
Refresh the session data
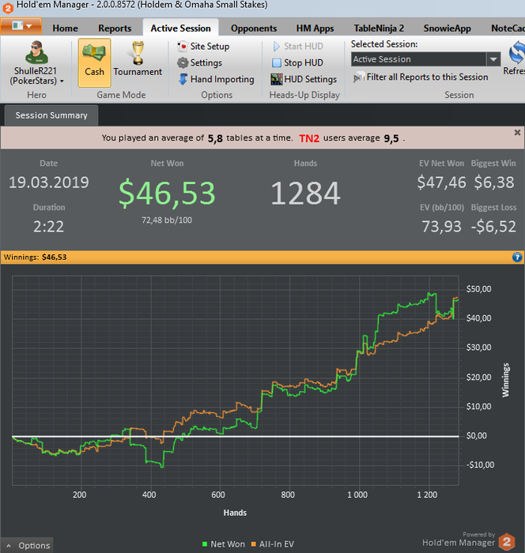pos(516,58)
